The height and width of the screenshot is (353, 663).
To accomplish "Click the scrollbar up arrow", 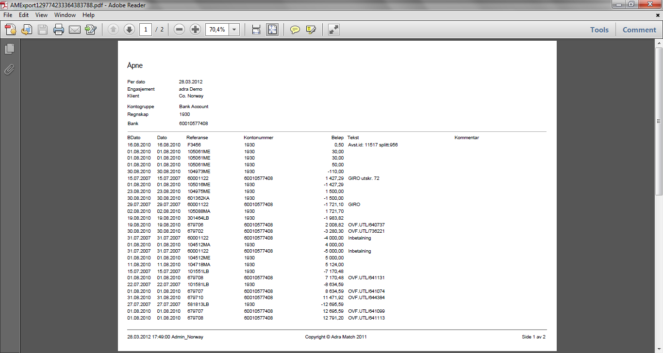I will tap(659, 44).
